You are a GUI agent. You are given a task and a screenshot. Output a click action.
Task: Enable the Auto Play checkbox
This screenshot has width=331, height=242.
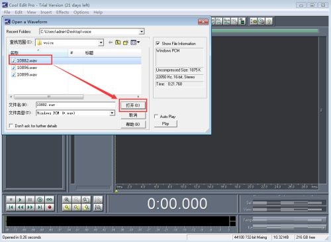pyautogui.click(x=156, y=116)
